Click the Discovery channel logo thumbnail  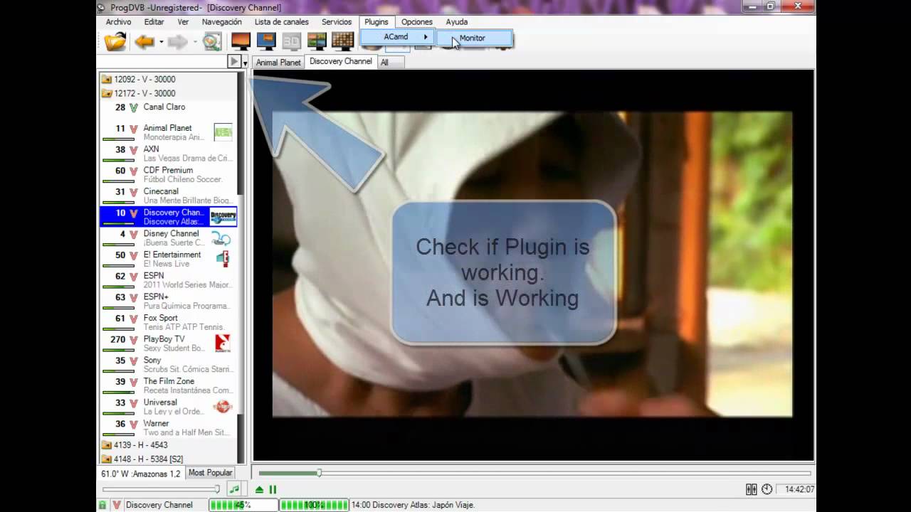click(x=223, y=216)
